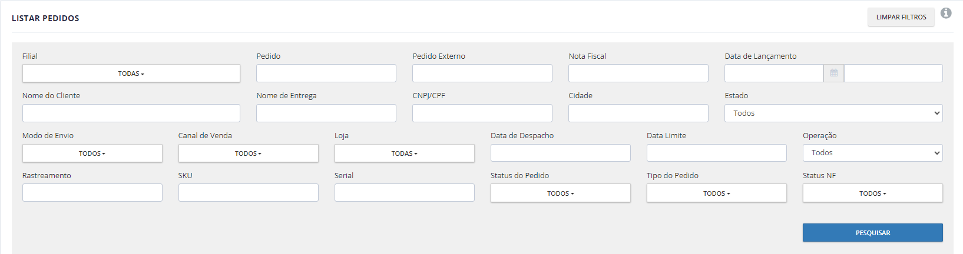Select the Nota Fiscal input box

[x=638, y=73]
